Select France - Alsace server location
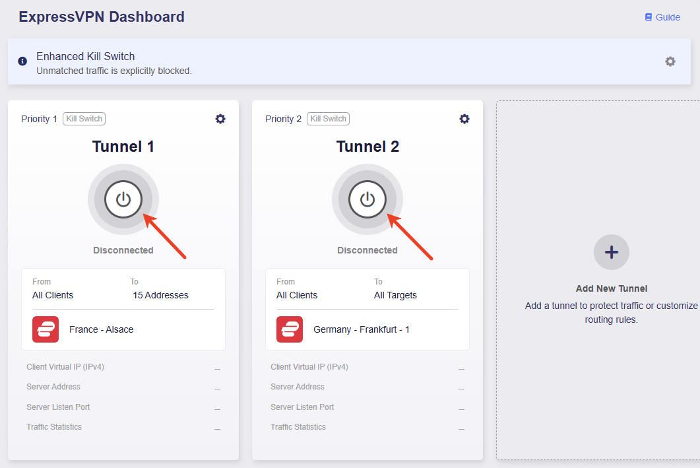Viewport: 700px width, 468px height. pyautogui.click(x=102, y=329)
